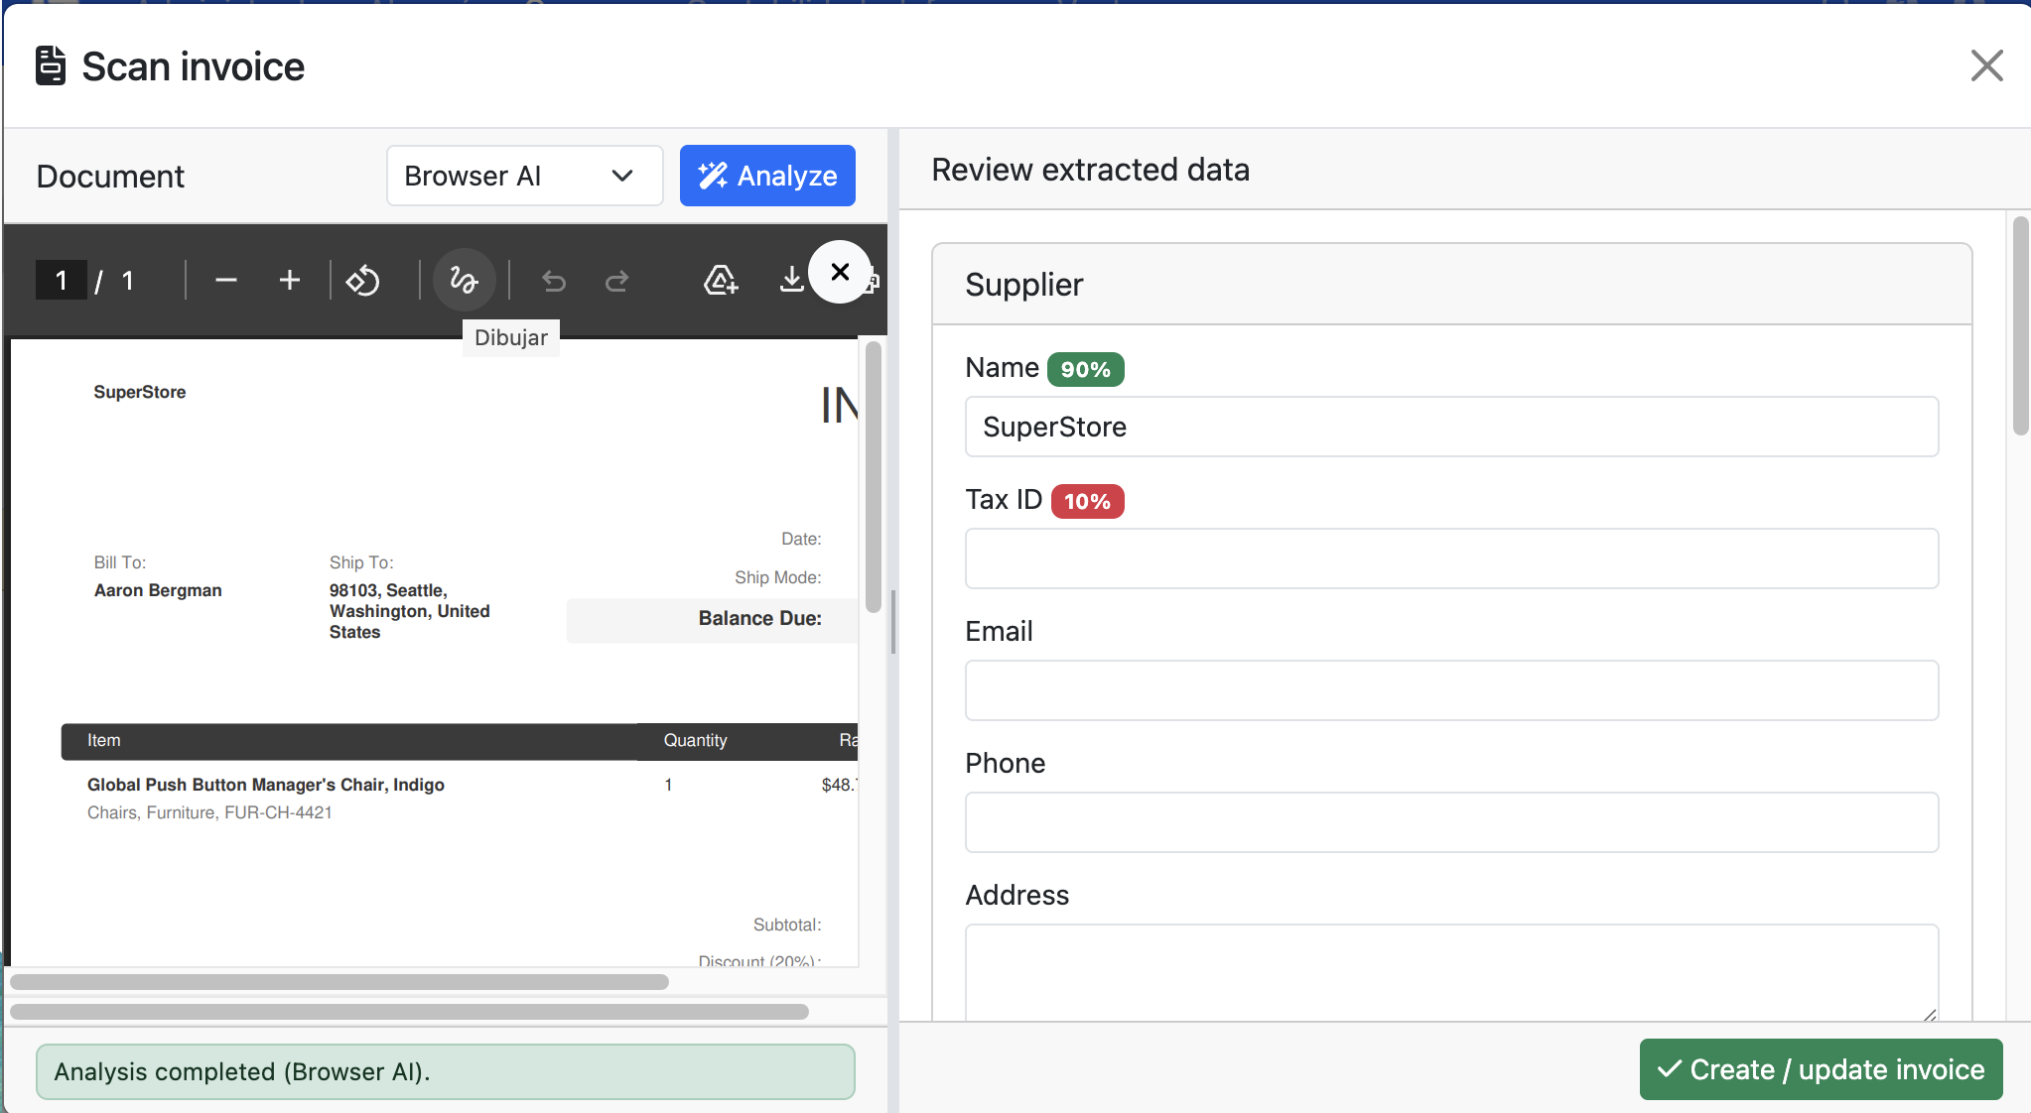Image resolution: width=2031 pixels, height=1113 pixels.
Task: Open the Browser AI dropdown
Action: [524, 176]
